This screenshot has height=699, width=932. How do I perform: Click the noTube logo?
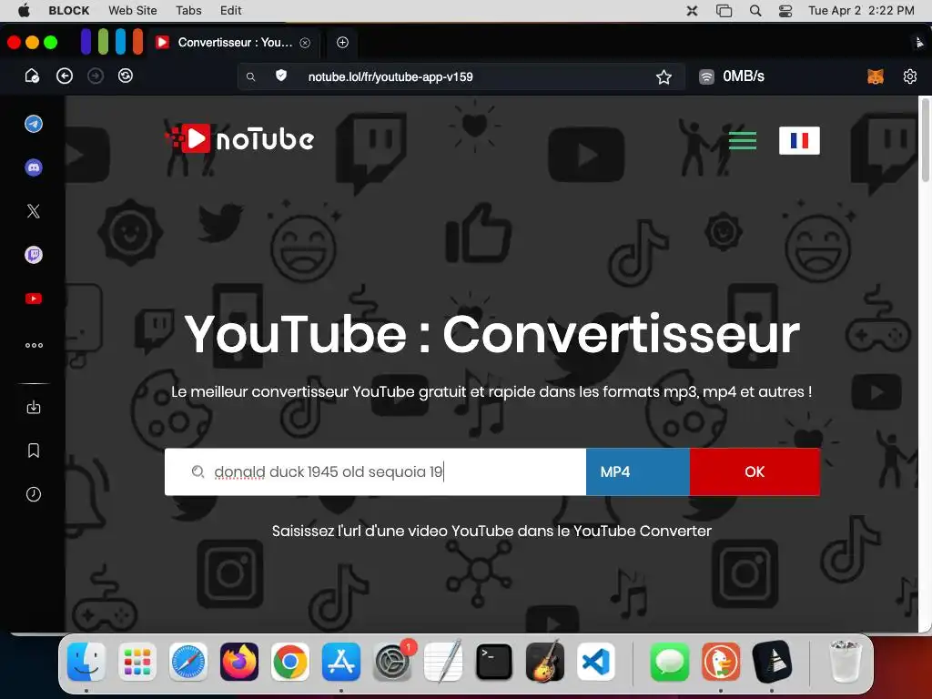click(239, 139)
